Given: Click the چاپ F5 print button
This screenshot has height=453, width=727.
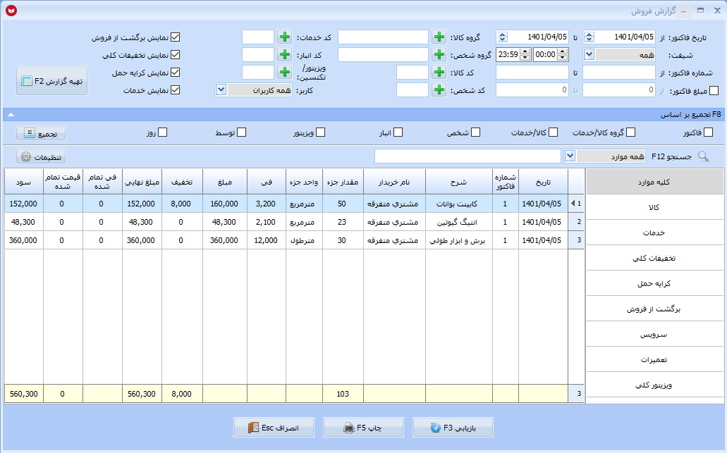Looking at the screenshot, I should click(363, 428).
